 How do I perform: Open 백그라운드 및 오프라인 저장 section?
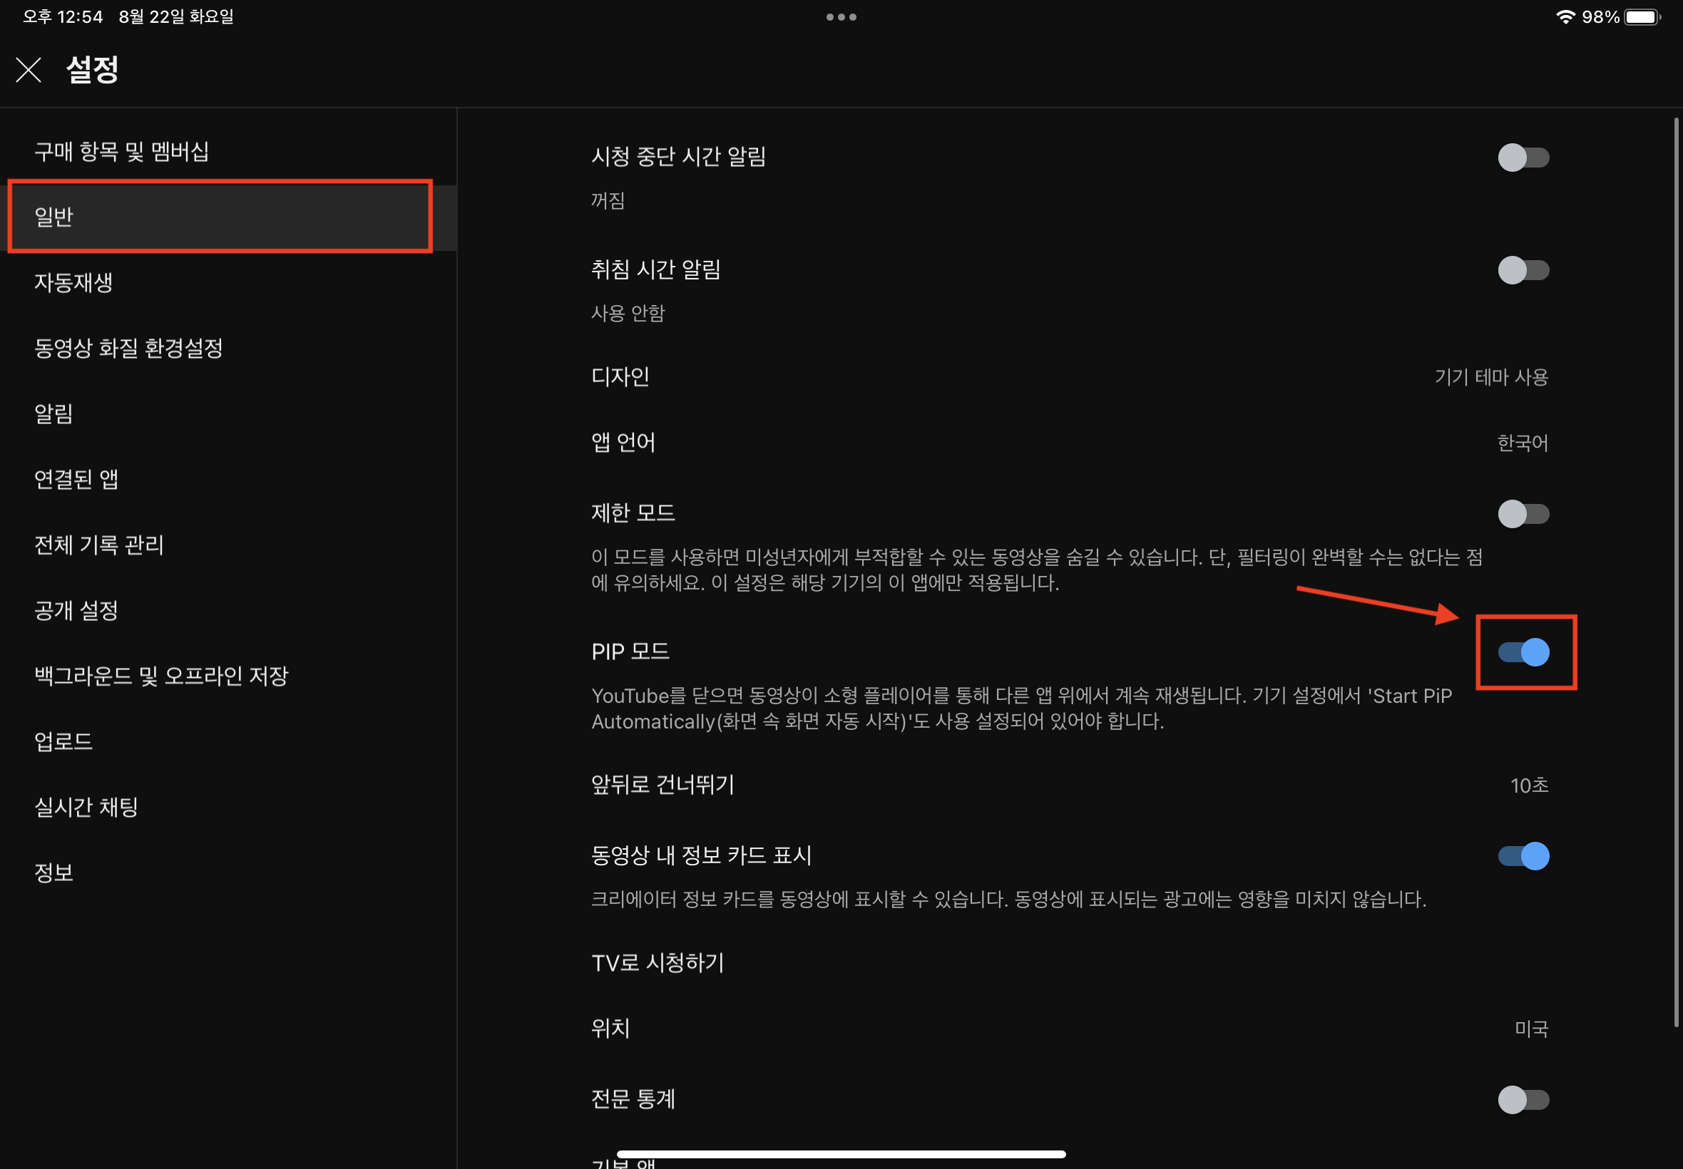click(x=161, y=675)
